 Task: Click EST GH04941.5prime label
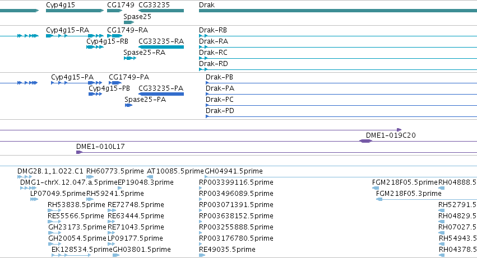point(234,171)
